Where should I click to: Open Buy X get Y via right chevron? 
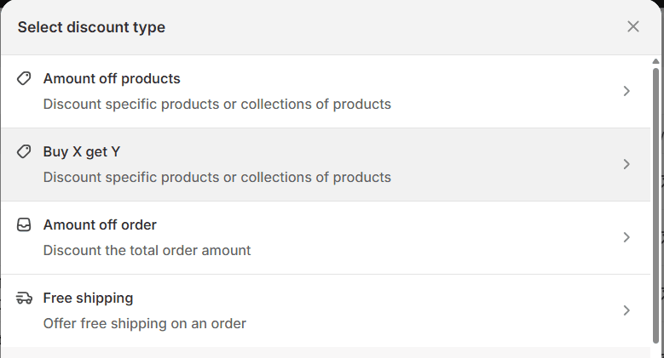626,164
